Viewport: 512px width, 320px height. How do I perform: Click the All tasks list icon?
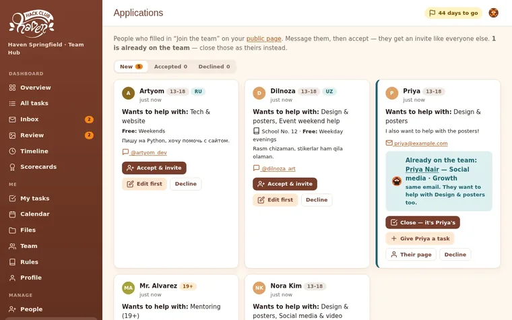pos(12,103)
